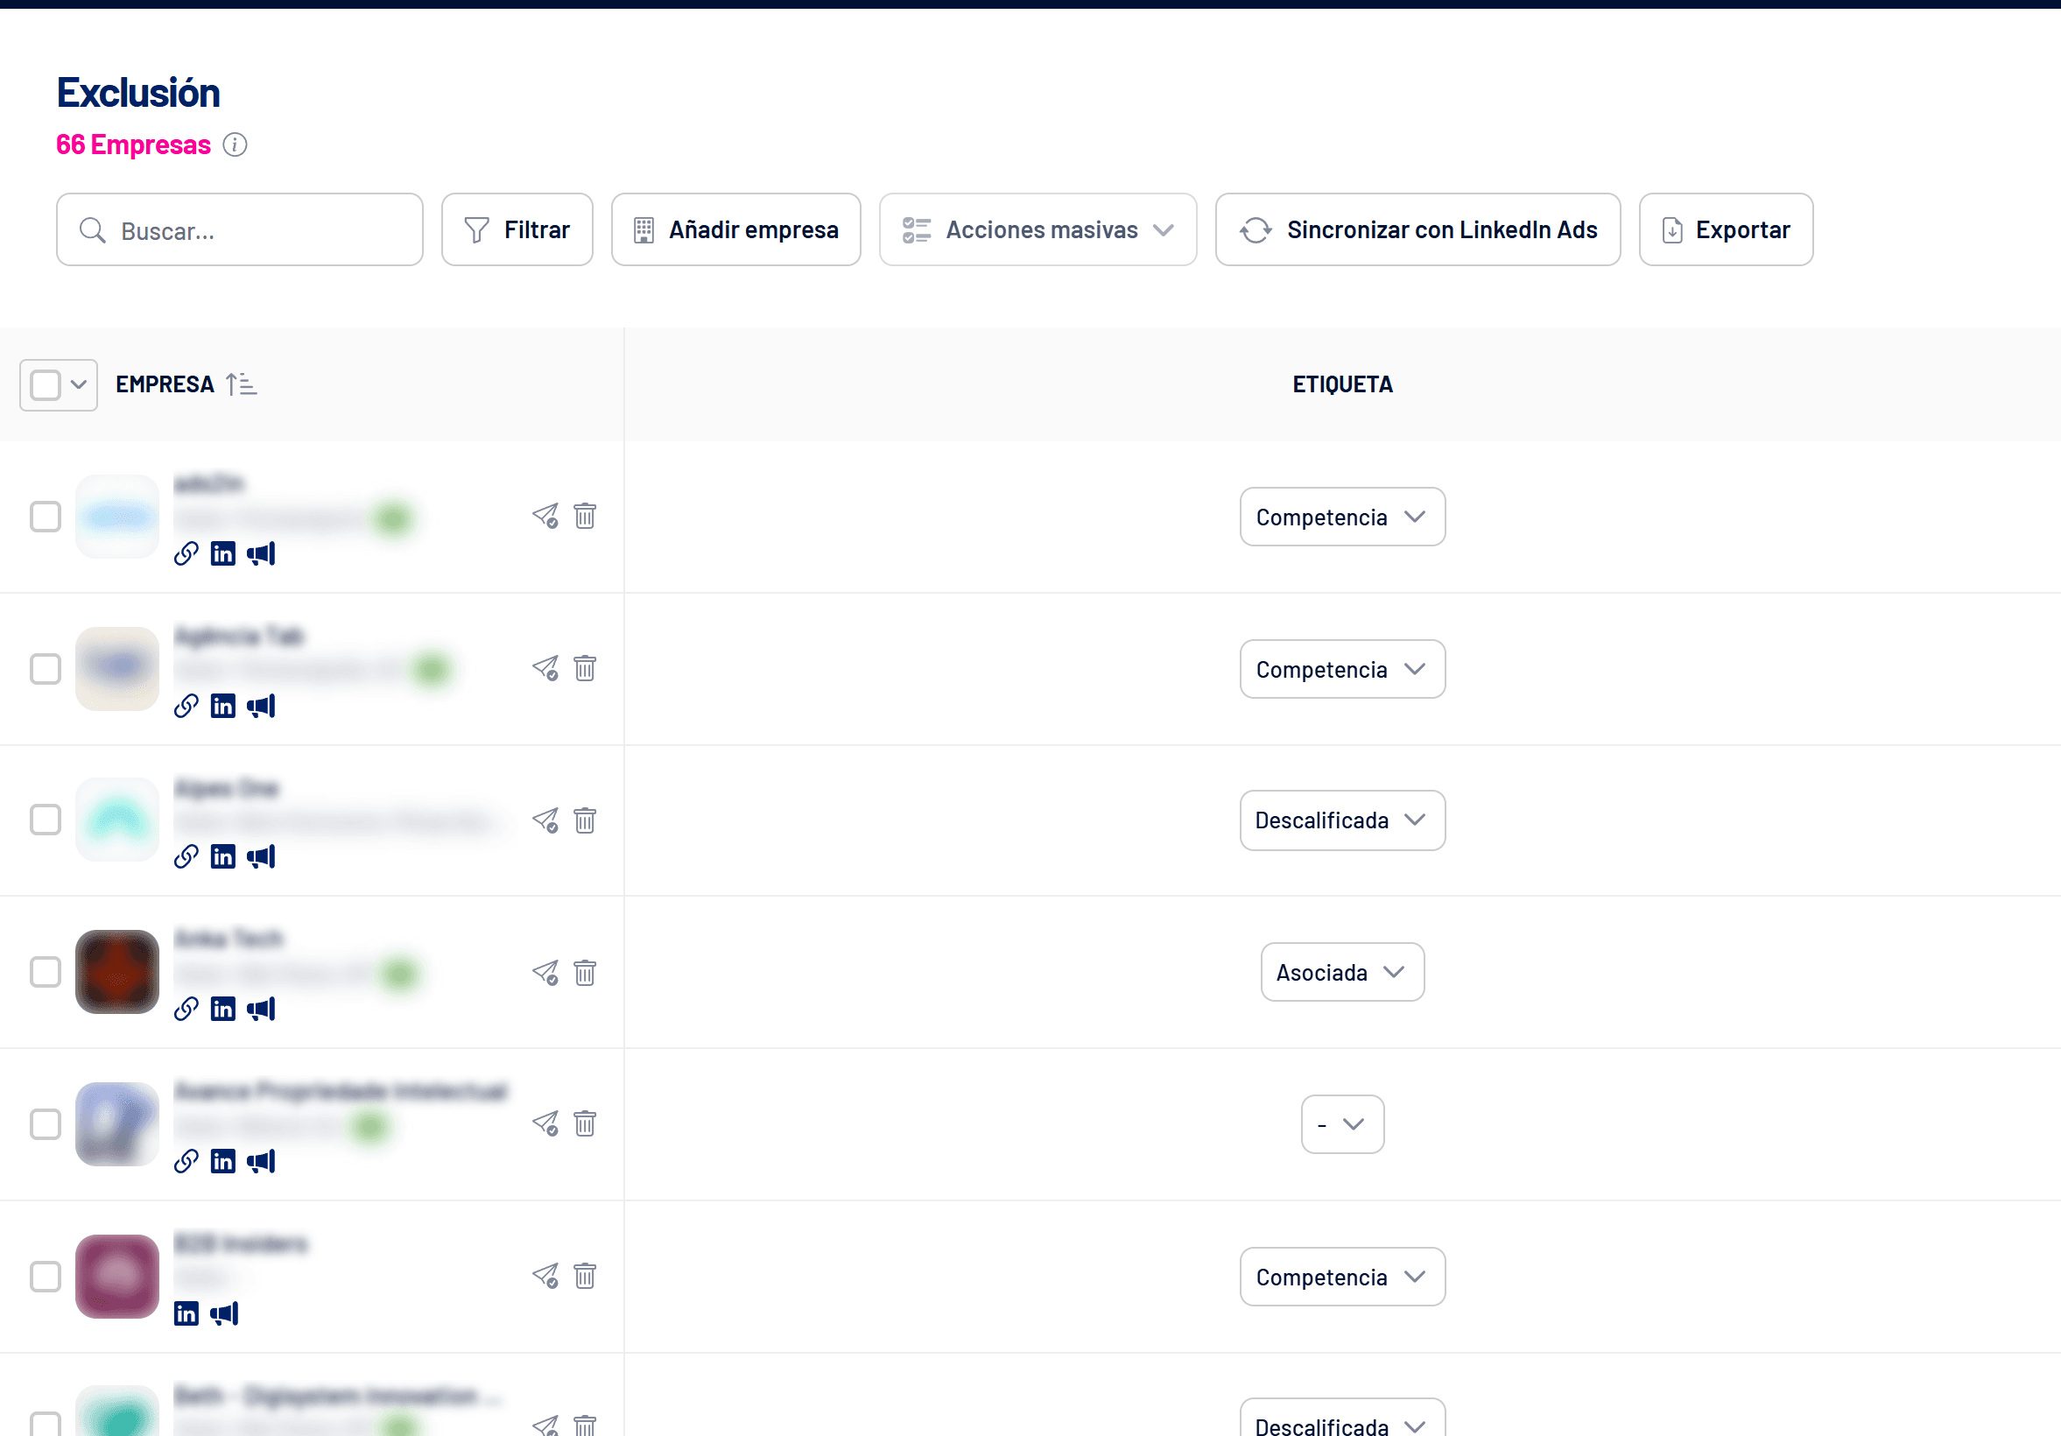Sort the EMPRESA column with the sort icon
Screen dimensions: 2061x1436
241,385
